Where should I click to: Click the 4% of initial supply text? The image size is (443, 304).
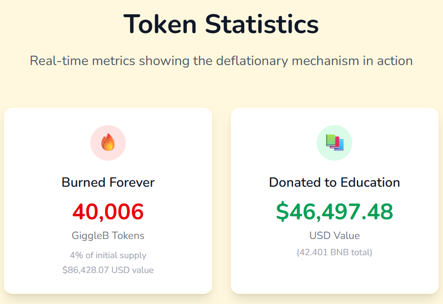[108, 255]
